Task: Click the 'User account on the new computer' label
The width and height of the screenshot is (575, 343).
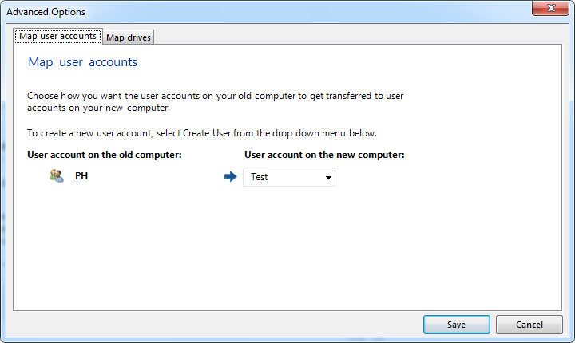Action: [324, 155]
